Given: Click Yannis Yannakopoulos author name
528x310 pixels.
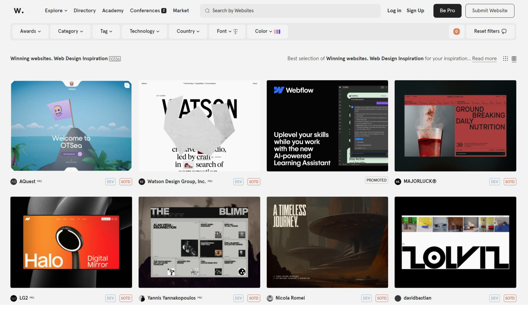Looking at the screenshot, I should (x=172, y=298).
